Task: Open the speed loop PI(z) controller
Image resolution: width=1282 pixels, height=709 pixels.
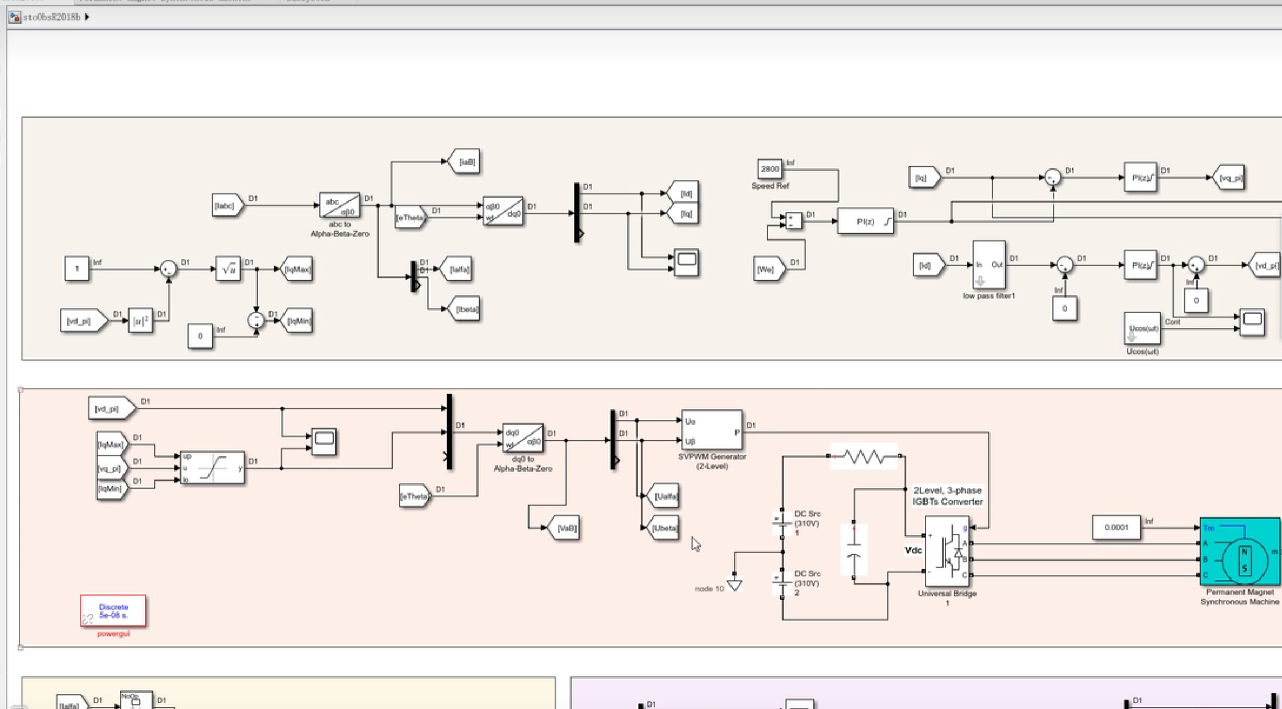Action: coord(865,222)
